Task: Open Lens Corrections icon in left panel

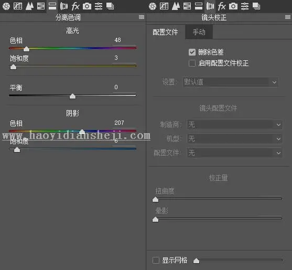Action: point(64,6)
